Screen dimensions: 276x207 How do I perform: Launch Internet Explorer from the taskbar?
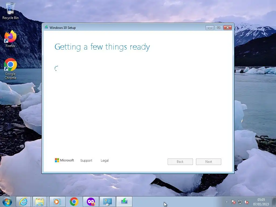[x=23, y=202]
